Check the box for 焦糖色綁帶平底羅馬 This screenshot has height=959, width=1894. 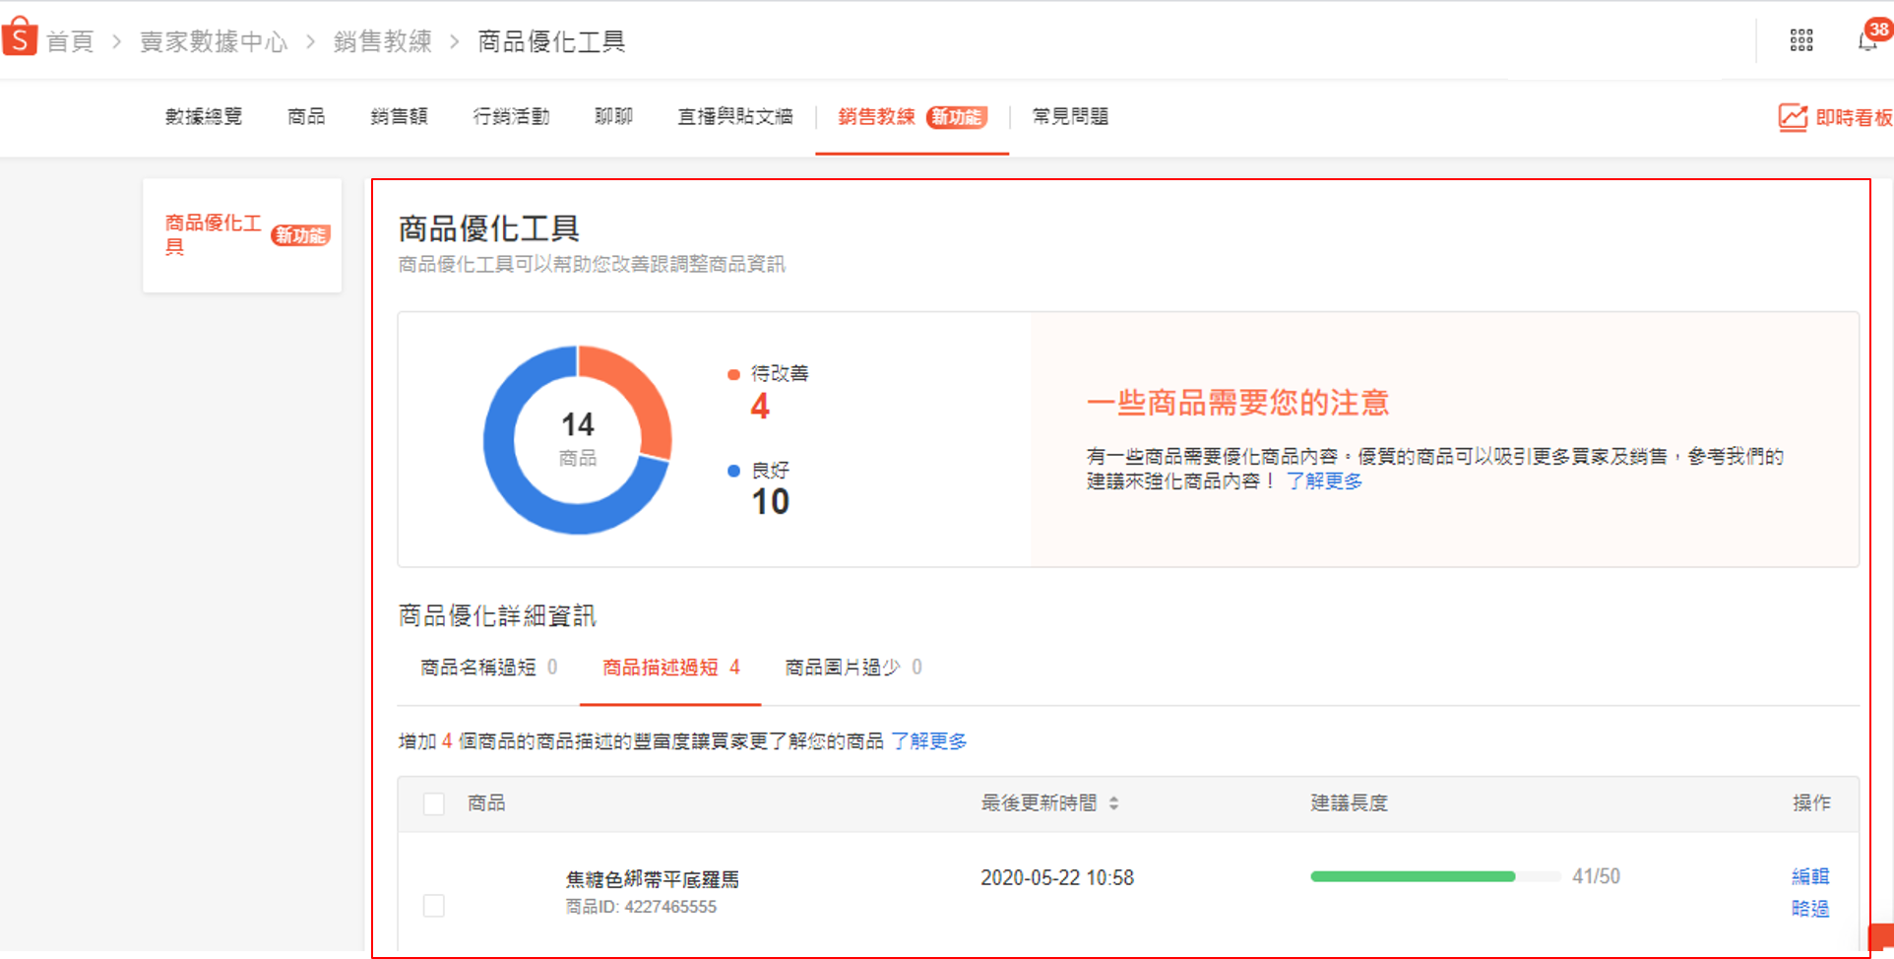(433, 905)
